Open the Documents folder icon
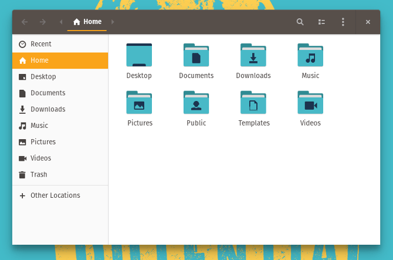393x260 pixels. (196, 55)
